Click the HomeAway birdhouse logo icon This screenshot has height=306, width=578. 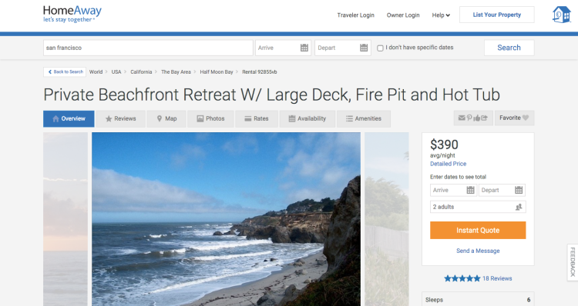tap(561, 15)
